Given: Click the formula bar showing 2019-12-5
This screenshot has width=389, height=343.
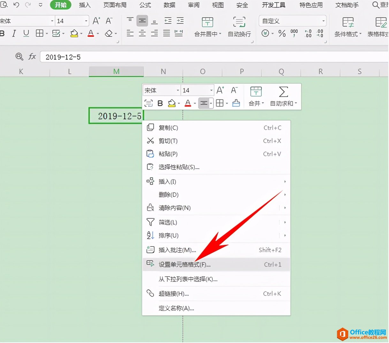Looking at the screenshot, I should (214, 57).
